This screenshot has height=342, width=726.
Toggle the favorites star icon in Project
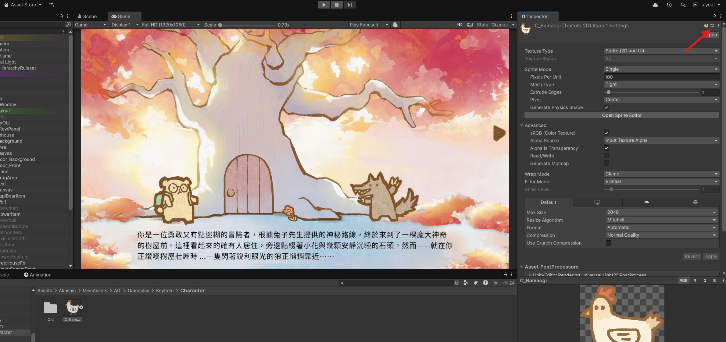pos(496,283)
